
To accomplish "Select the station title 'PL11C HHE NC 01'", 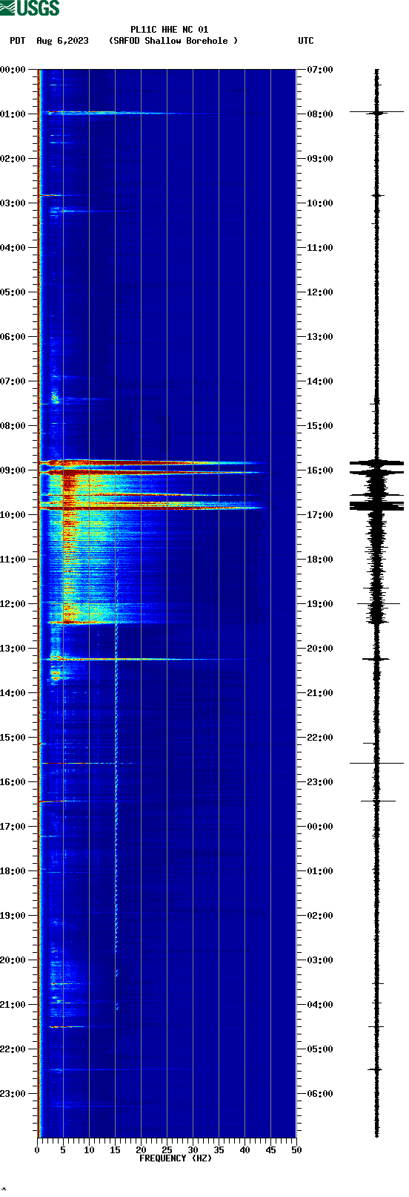I will pos(170,30).
